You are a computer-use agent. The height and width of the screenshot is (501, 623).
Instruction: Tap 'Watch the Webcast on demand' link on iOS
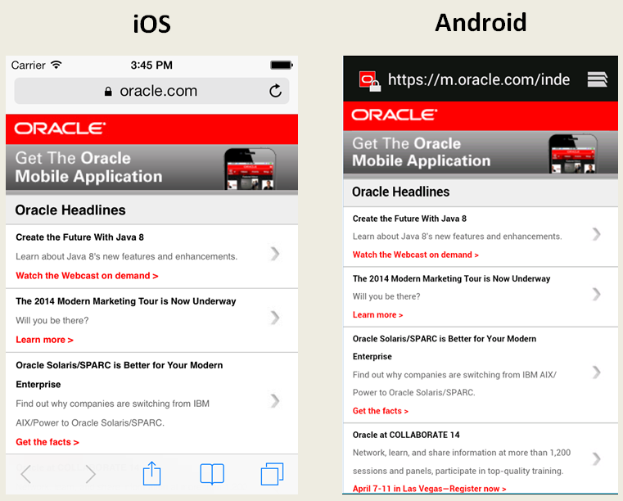[x=87, y=276]
